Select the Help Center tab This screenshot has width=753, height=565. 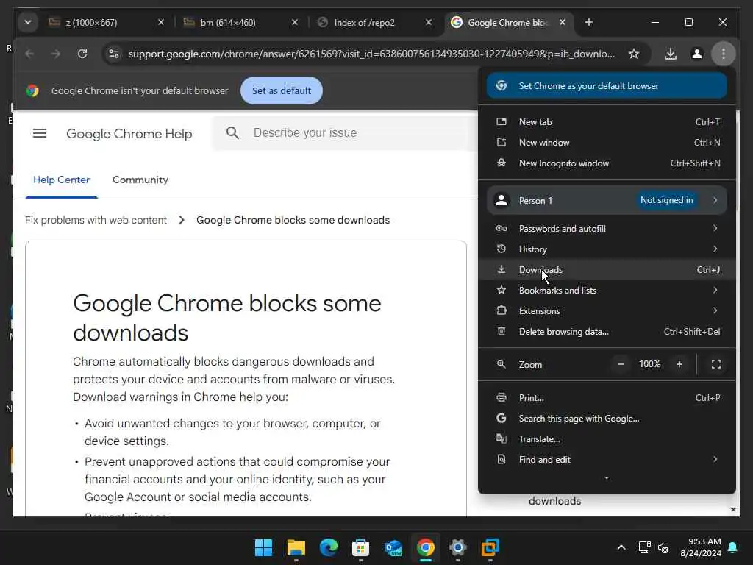[x=62, y=180]
